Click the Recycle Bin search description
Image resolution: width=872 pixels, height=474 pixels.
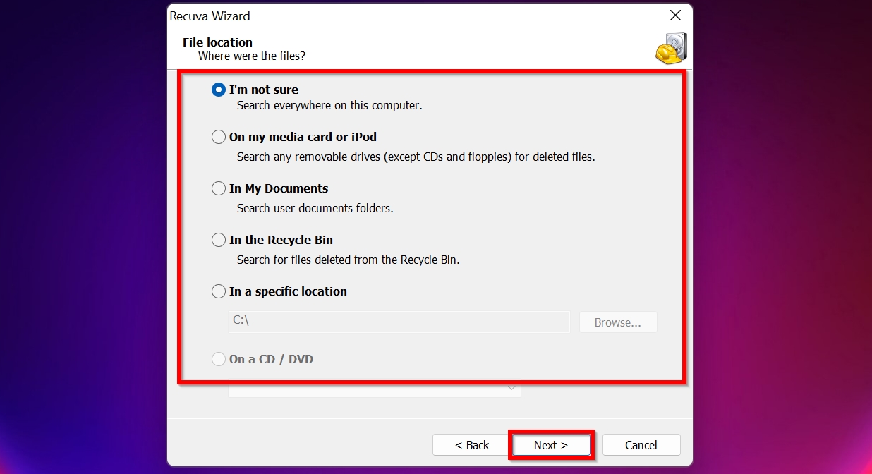[x=349, y=260]
